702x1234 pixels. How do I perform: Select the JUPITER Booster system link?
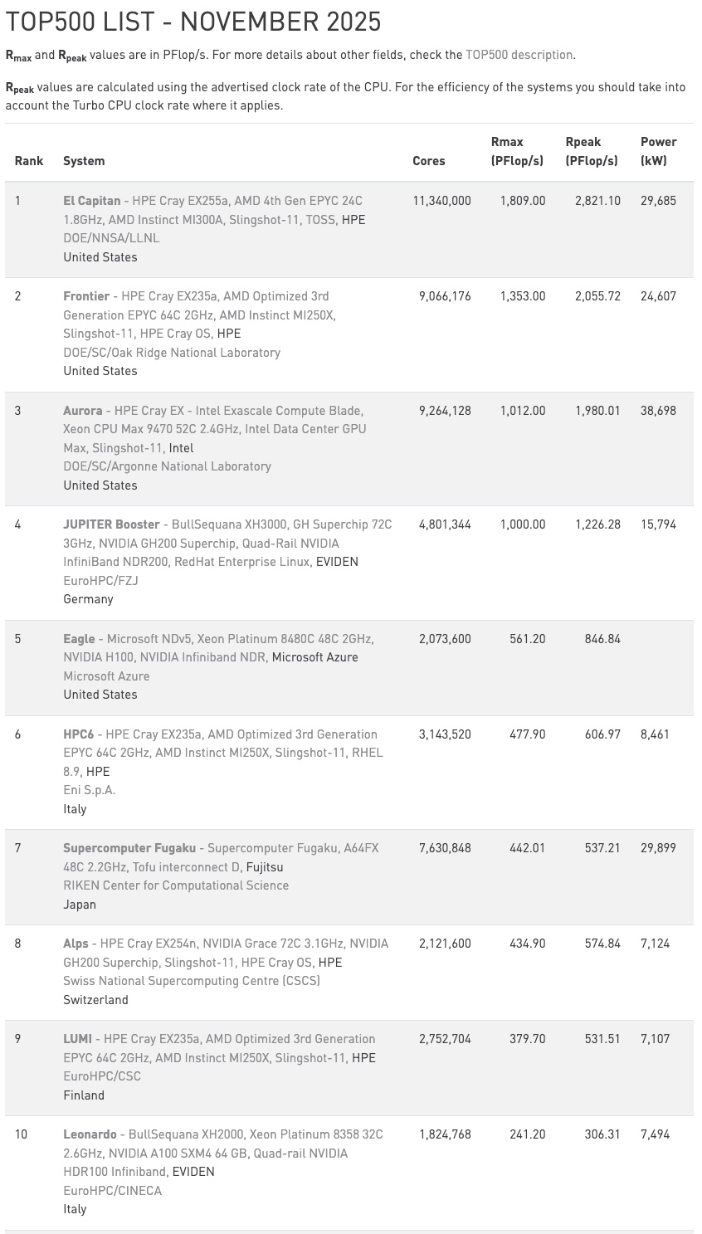[x=111, y=524]
